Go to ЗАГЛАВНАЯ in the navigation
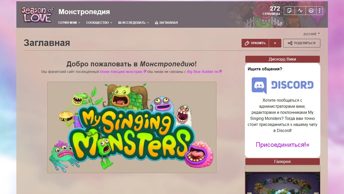 pos(166,23)
